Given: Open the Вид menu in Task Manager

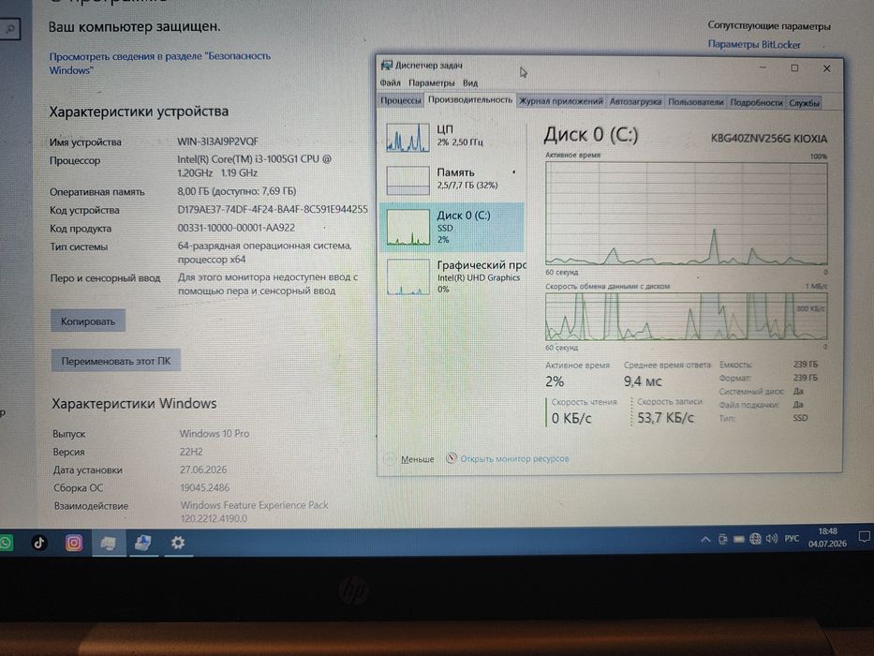Looking at the screenshot, I should (470, 83).
